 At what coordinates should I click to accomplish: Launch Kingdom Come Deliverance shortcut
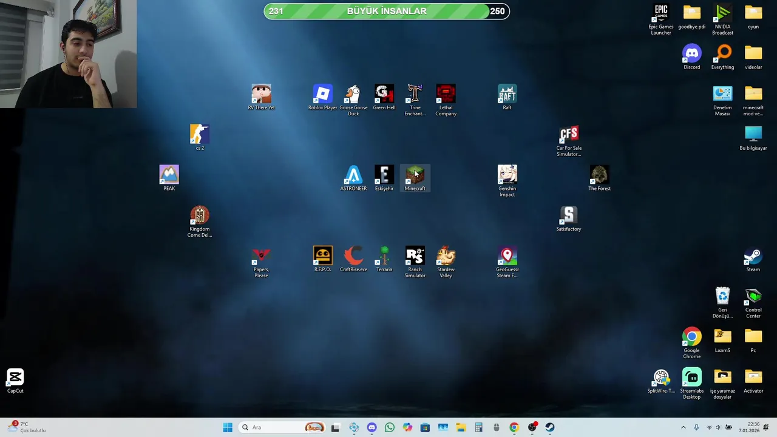click(x=200, y=222)
